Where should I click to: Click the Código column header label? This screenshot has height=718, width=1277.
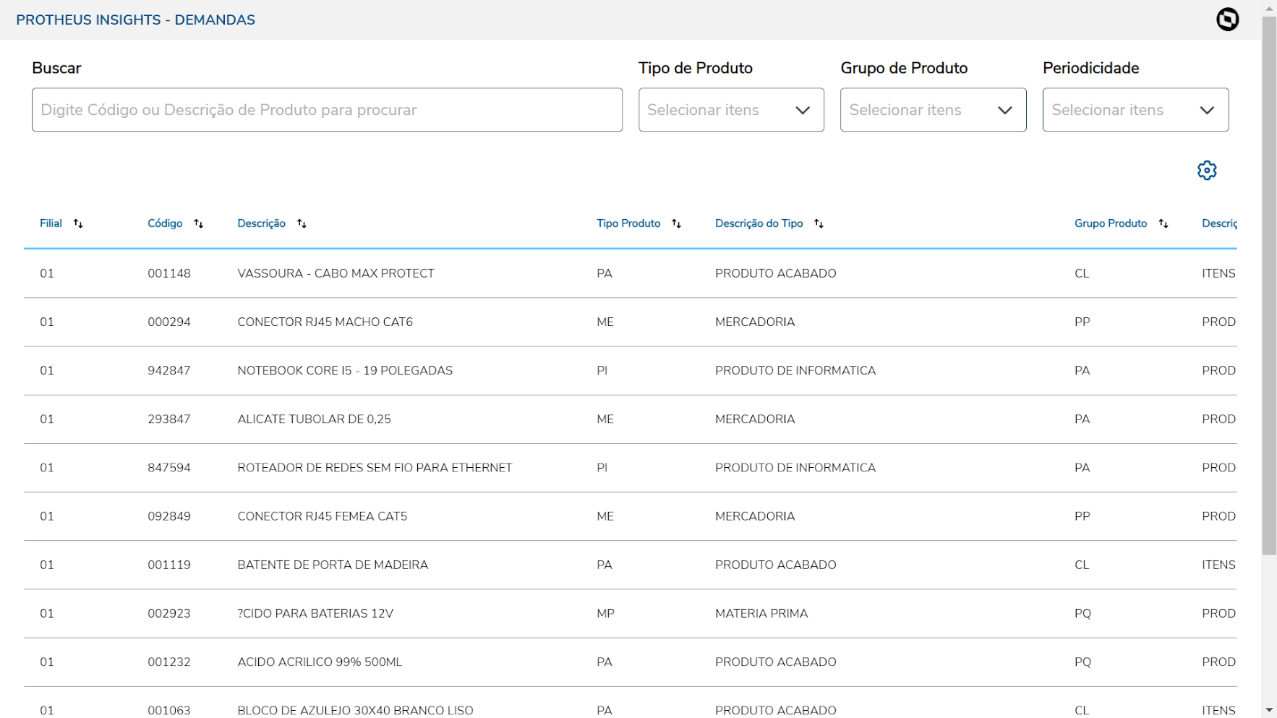pos(165,224)
